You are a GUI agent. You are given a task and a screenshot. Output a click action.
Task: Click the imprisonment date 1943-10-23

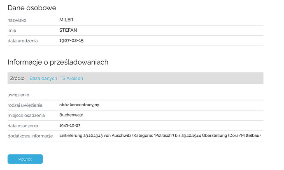[x=70, y=126]
